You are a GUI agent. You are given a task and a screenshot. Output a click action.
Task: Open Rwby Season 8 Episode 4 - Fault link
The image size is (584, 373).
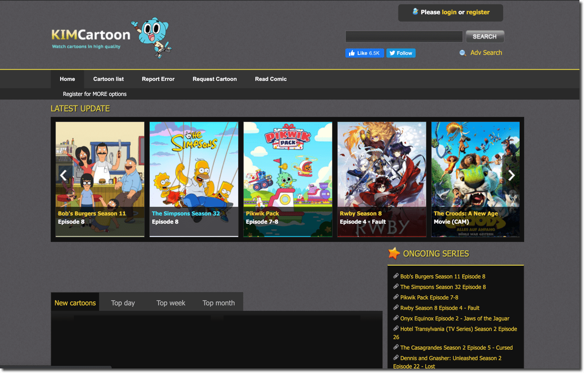(440, 308)
